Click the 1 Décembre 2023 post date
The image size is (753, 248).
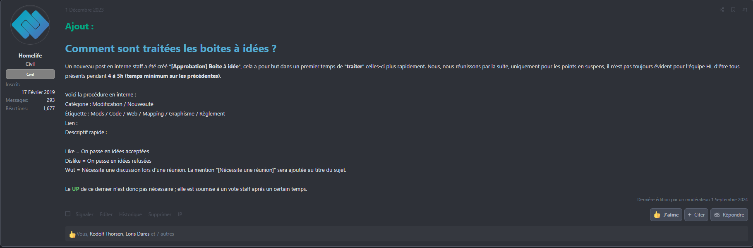(x=84, y=10)
